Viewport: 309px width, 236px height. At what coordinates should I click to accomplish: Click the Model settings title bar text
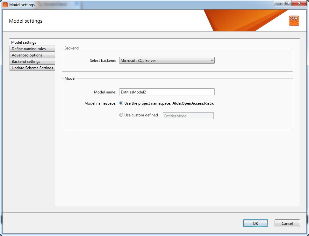(22, 4)
